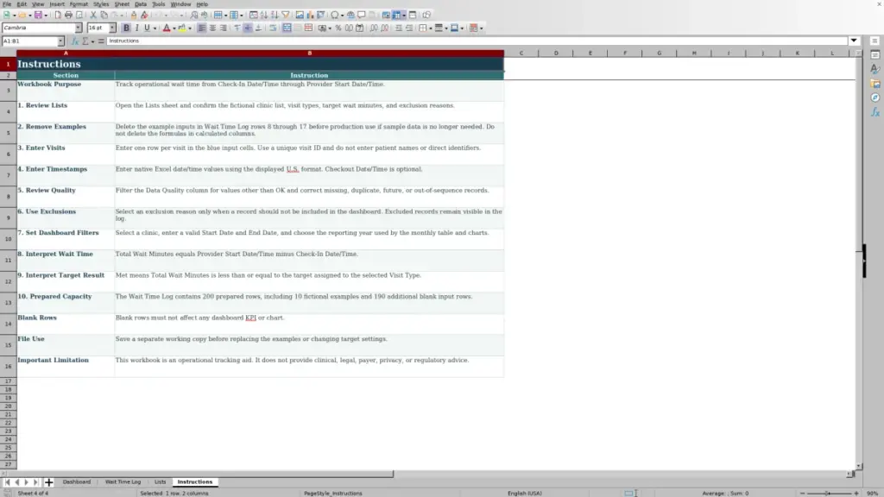Click the Font Color red A swatch
884x497 pixels.
click(x=167, y=28)
